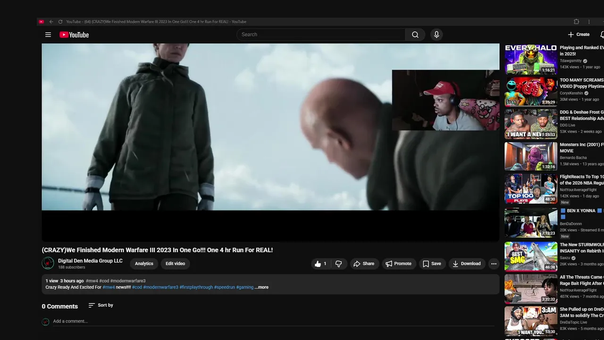Open the Sort by comments dropdown
Viewport: 604px width, 340px height.
(x=101, y=305)
